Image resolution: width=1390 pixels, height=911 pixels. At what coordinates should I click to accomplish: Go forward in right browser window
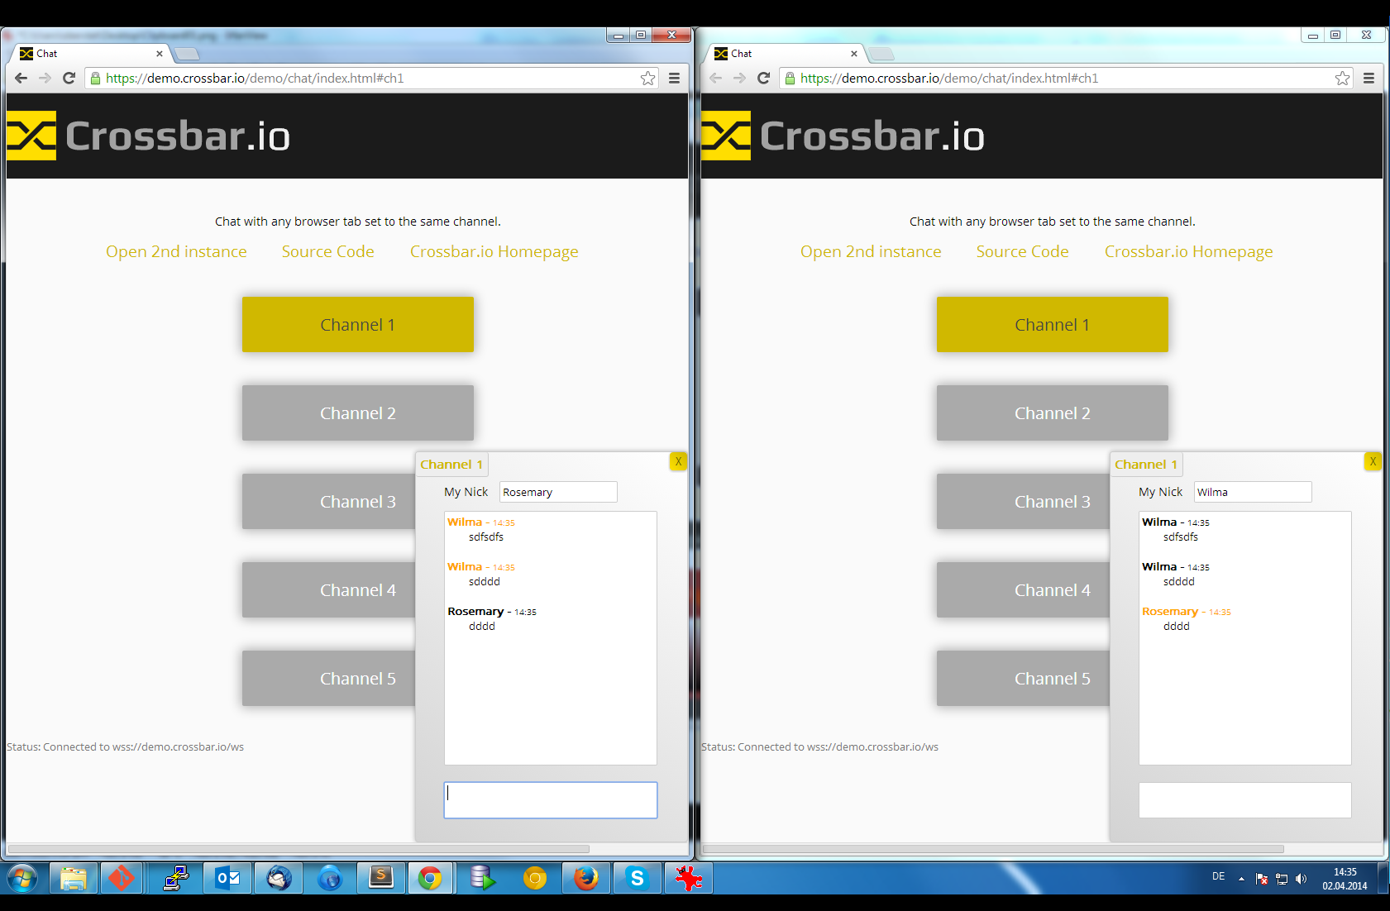click(740, 78)
